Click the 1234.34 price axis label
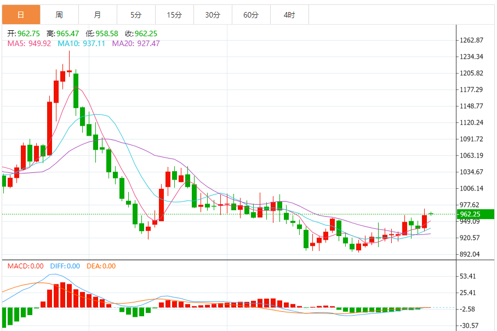Screen dimensions: 497x331 [x=471, y=57]
